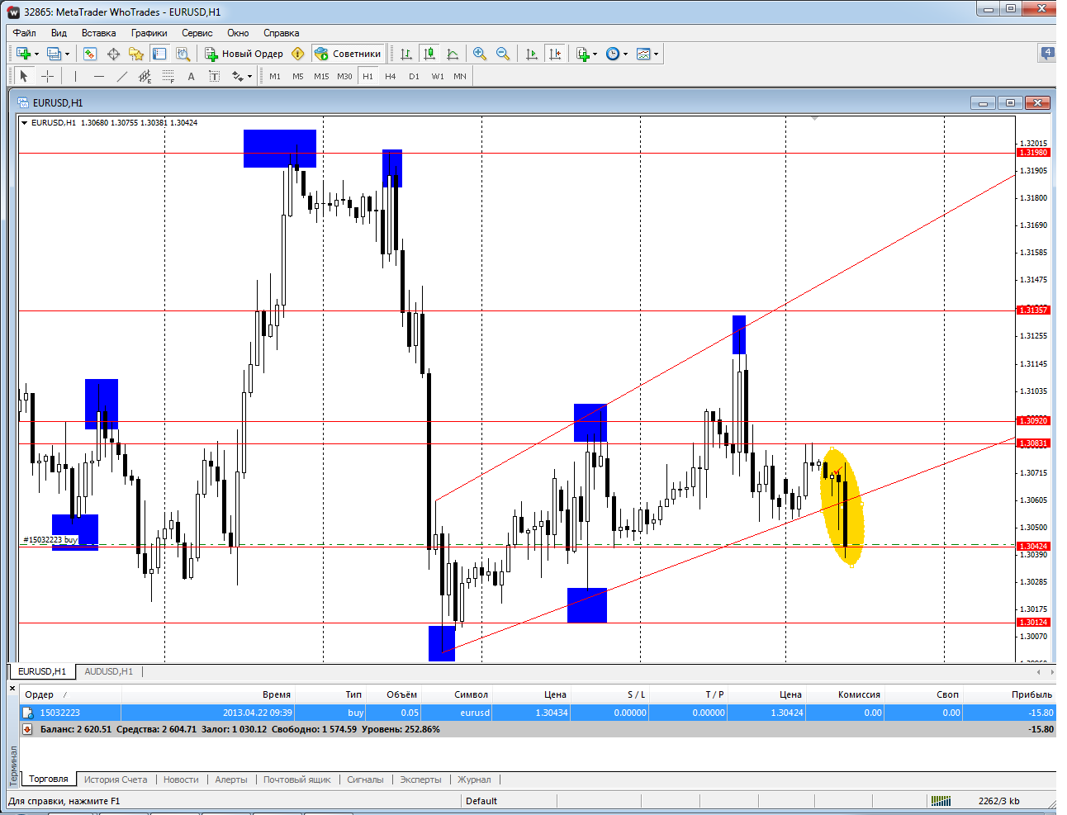Select order 15032223 row
Screen dimensions: 1067x815
(x=538, y=713)
